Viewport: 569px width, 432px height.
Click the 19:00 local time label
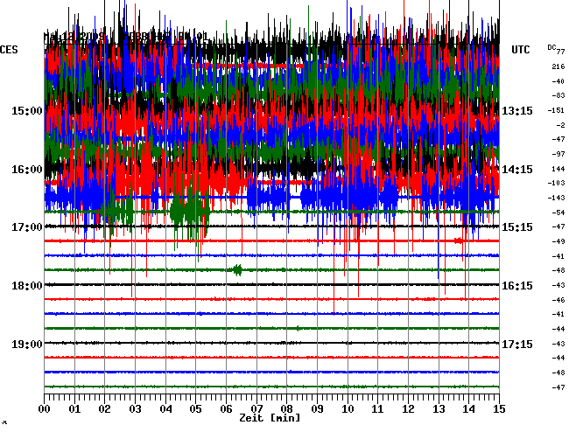(x=27, y=344)
